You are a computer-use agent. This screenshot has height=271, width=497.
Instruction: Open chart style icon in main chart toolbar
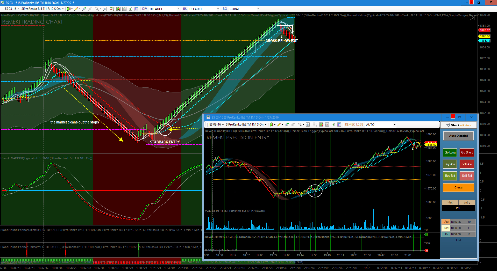point(68,9)
